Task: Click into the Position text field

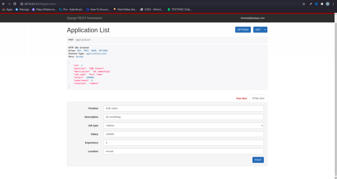Action: click(x=184, y=108)
